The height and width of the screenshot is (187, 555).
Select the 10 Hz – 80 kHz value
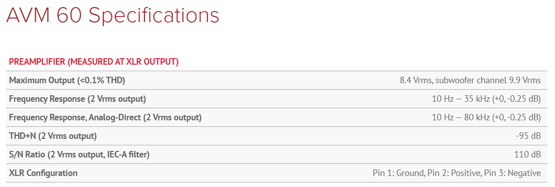[x=487, y=117]
